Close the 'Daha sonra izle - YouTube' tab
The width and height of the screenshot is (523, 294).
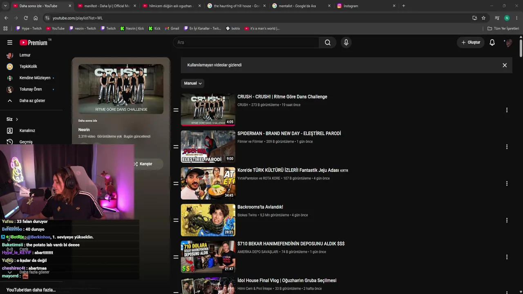click(70, 6)
